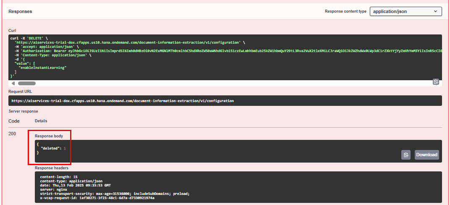Copy the curl command to clipboard
This screenshot has width=450, height=205.
click(x=436, y=82)
